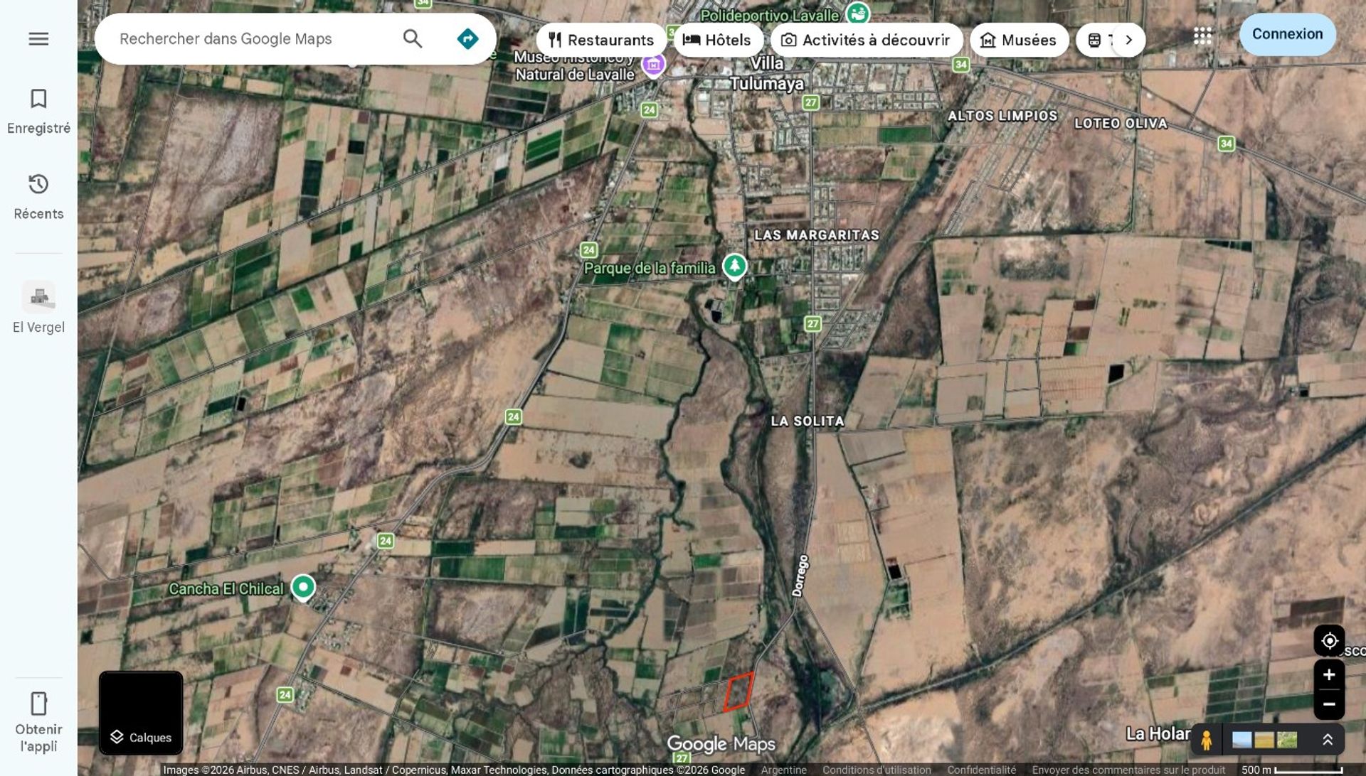Screen dimensions: 1366x776
Task: Open Museo Histórico y Natural de Lavalle pin
Action: click(x=653, y=65)
